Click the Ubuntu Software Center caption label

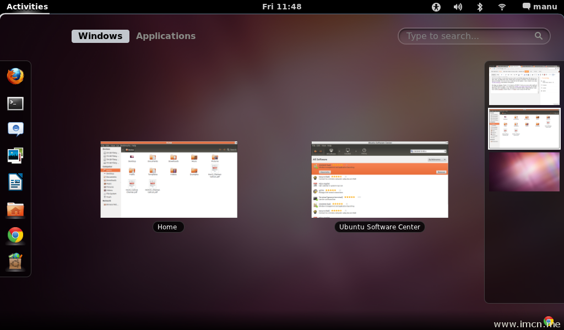(380, 227)
